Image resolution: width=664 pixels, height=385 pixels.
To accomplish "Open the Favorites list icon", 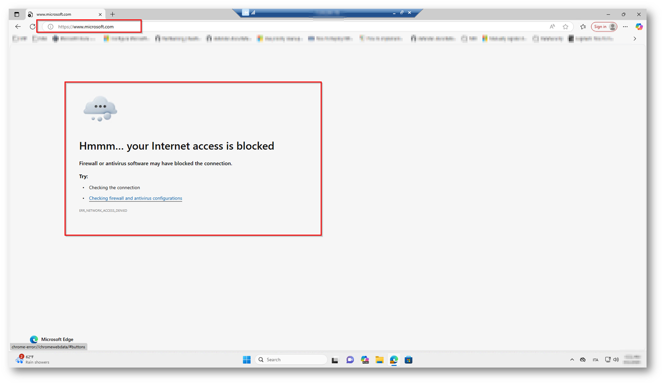I will click(x=583, y=27).
